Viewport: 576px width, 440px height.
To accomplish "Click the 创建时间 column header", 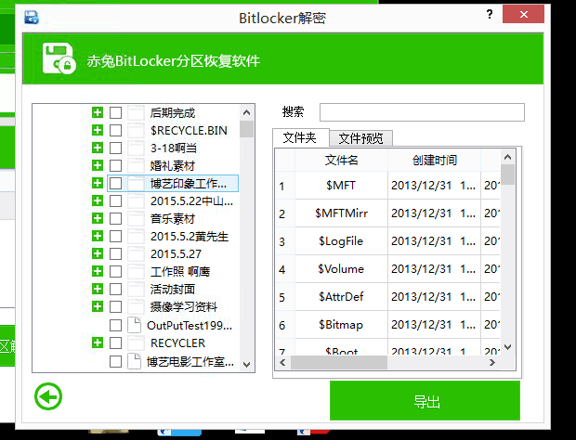I will point(434,160).
